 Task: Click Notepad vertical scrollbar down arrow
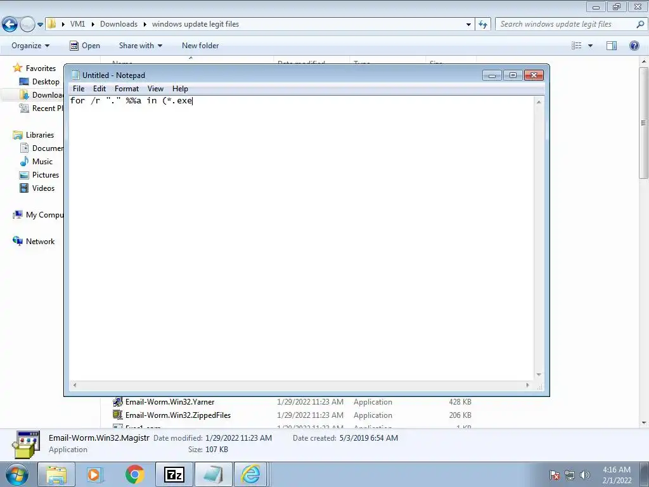click(x=539, y=375)
